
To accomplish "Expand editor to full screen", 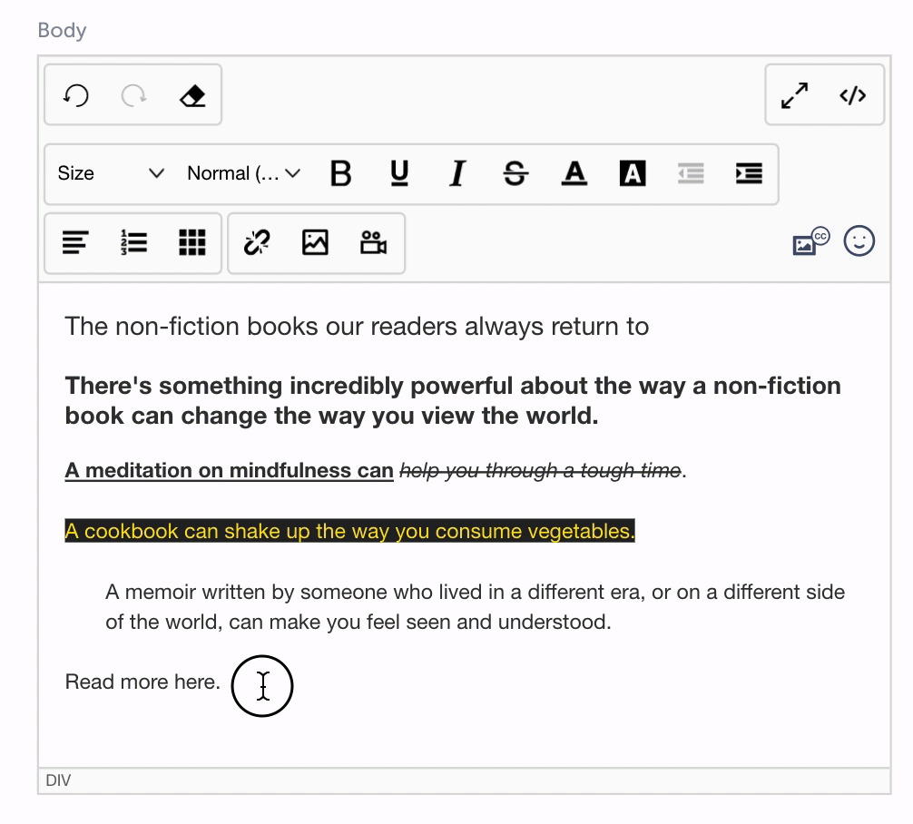I will (795, 95).
